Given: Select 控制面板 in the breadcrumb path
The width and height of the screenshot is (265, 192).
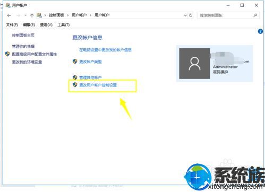Looking at the screenshot, I should tap(56, 15).
